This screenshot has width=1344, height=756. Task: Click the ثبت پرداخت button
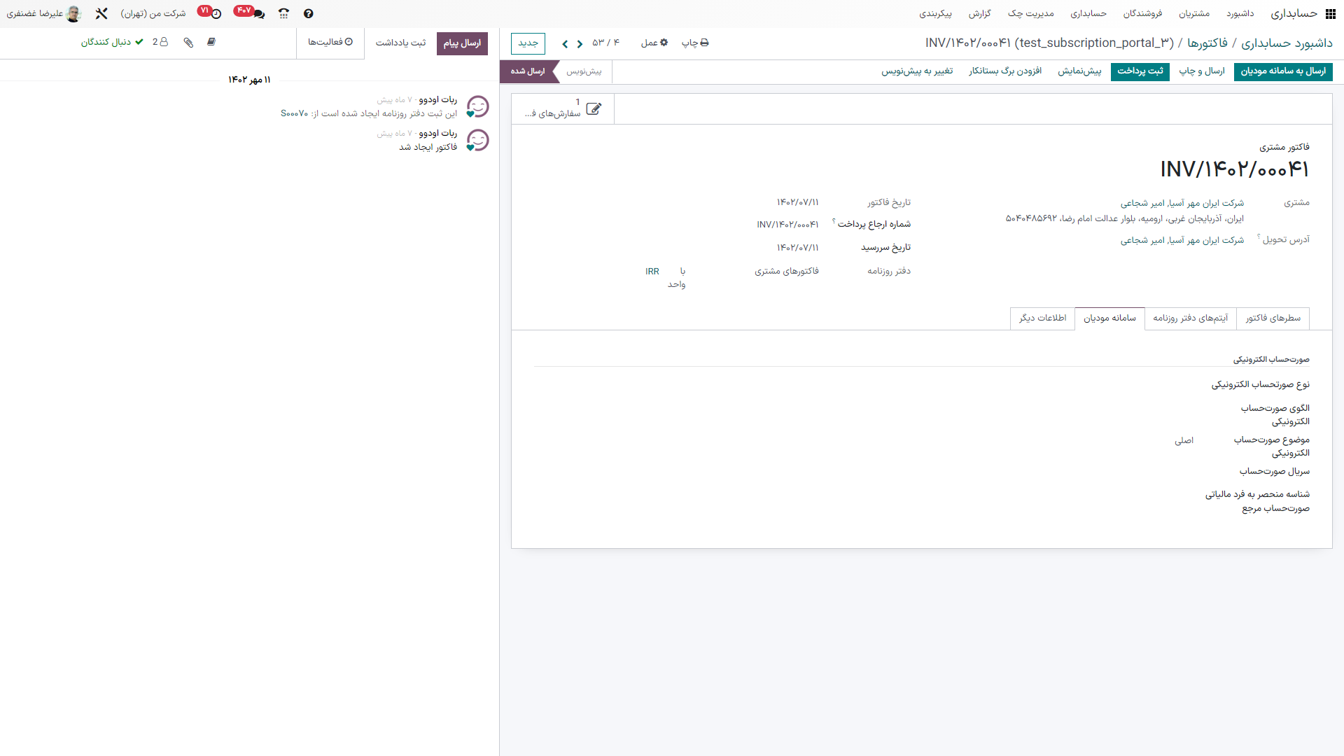coord(1140,71)
